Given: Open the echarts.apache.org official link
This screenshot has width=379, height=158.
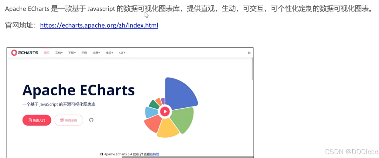Looking at the screenshot, I should (99, 25).
